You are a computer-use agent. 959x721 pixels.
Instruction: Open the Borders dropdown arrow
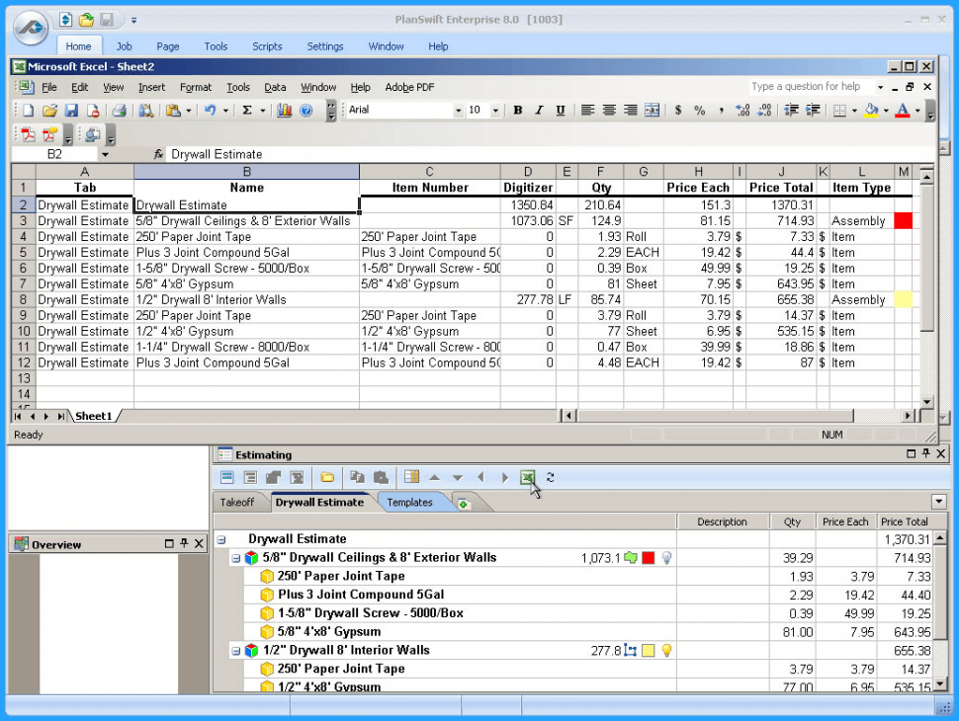coord(854,111)
